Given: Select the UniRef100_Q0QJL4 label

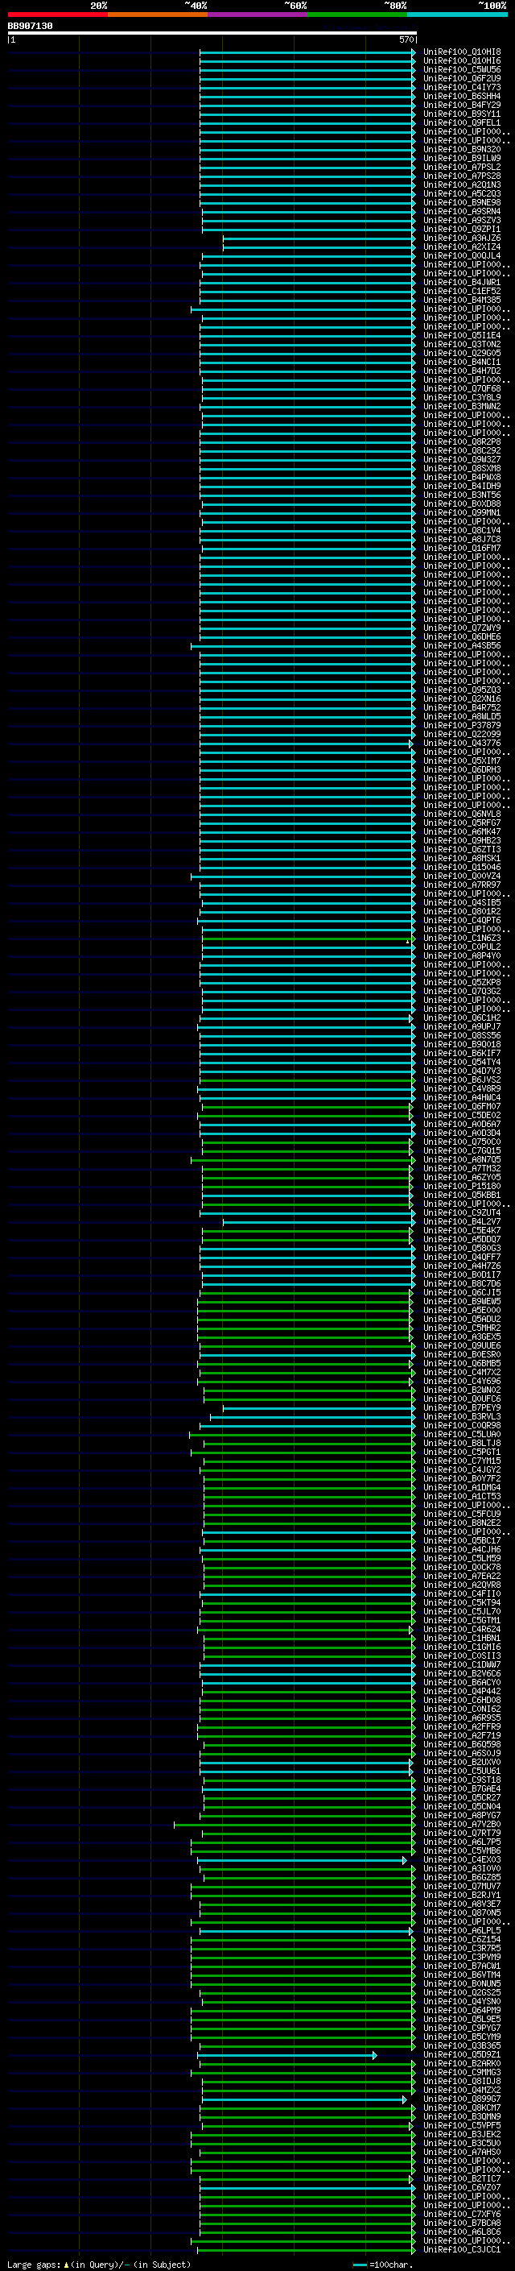Looking at the screenshot, I should 462,255.
